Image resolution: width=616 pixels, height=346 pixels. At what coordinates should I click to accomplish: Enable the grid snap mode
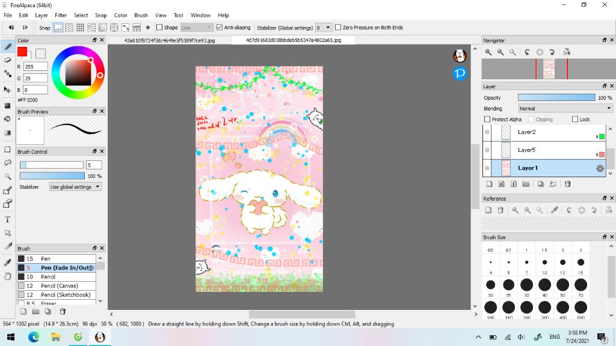coord(80,28)
